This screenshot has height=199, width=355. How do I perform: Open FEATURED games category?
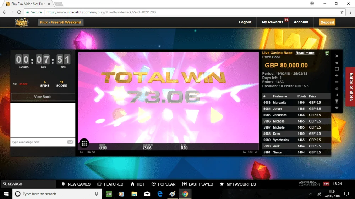[110, 184]
